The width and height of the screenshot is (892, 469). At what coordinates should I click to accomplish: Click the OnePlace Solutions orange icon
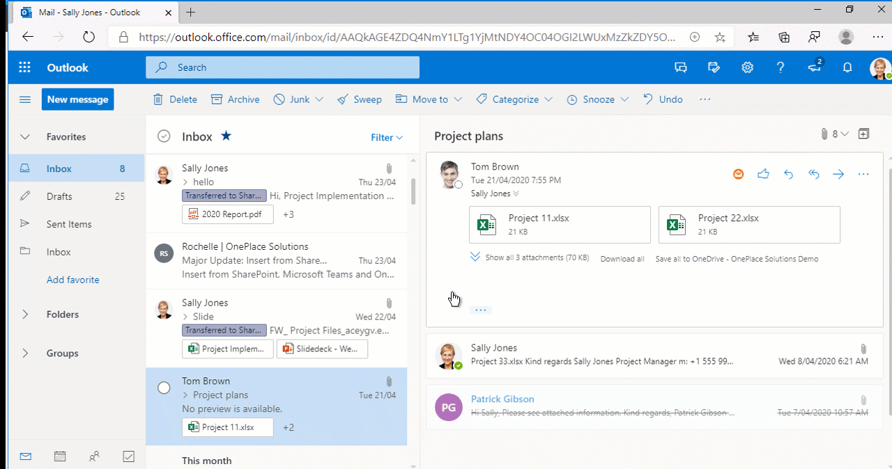tap(739, 174)
